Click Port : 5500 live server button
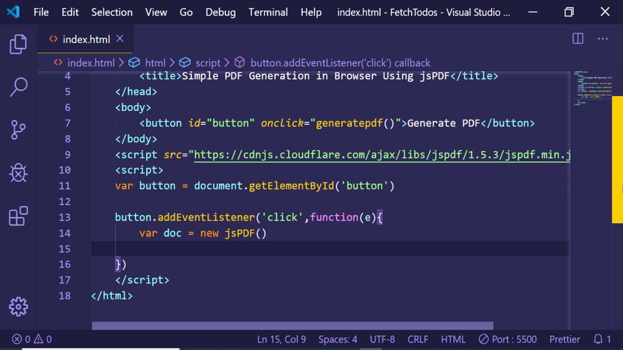 coord(508,339)
